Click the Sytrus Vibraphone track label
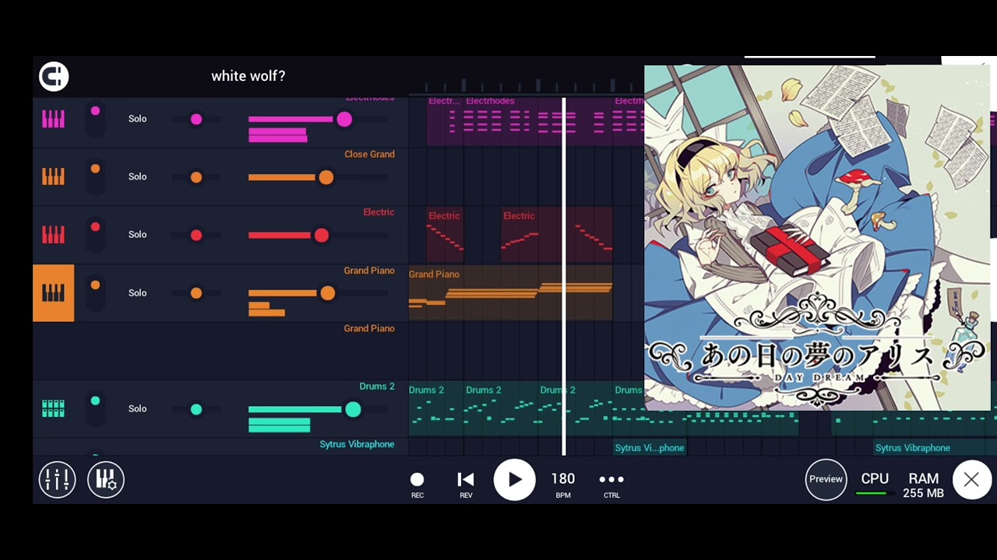This screenshot has width=997, height=560. tap(357, 444)
